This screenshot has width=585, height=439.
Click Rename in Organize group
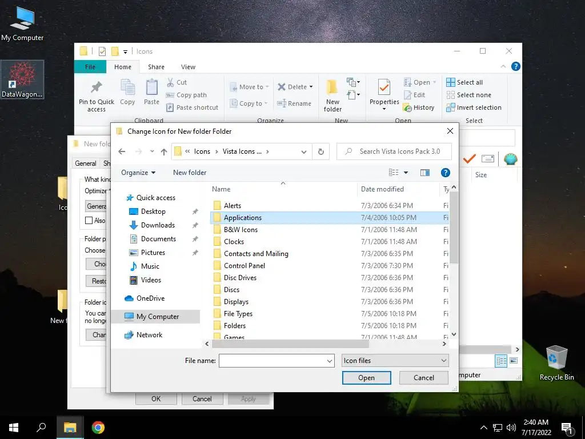click(x=294, y=103)
